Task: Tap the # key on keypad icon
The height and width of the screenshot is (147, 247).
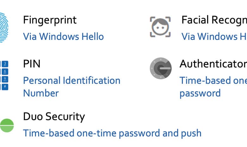Action: [5, 87]
